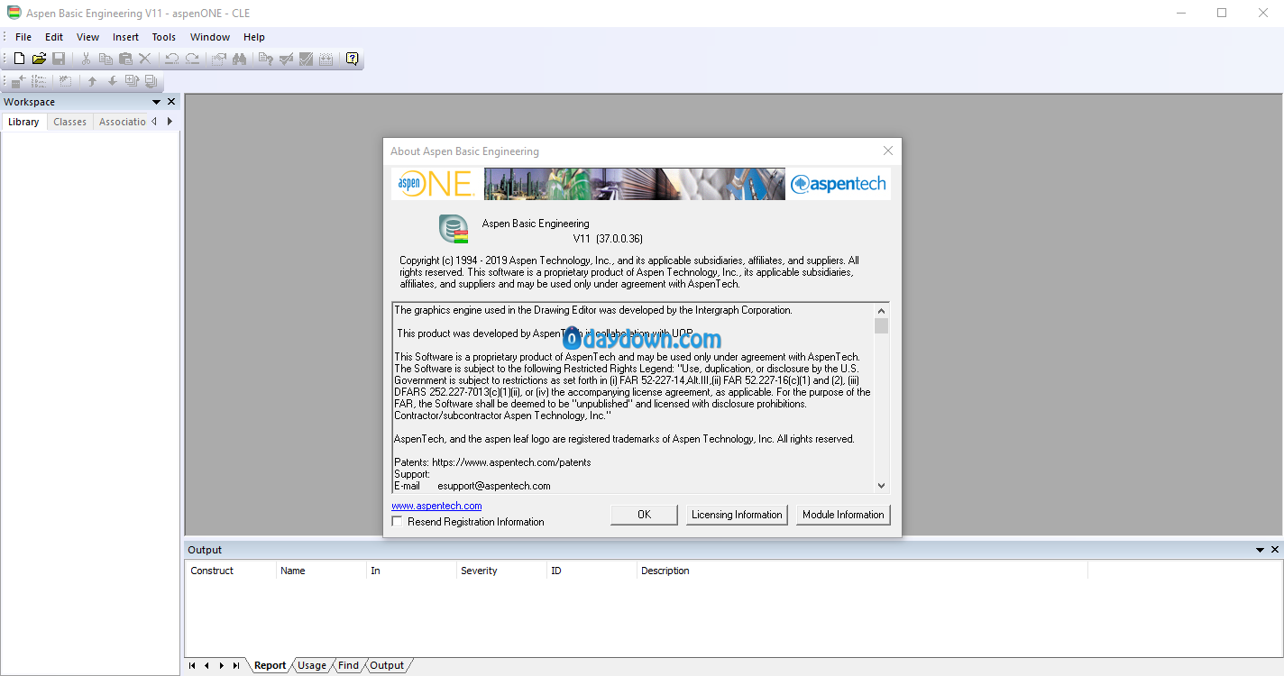The image size is (1284, 676).
Task: Select the Report tab in Output
Action: point(270,665)
